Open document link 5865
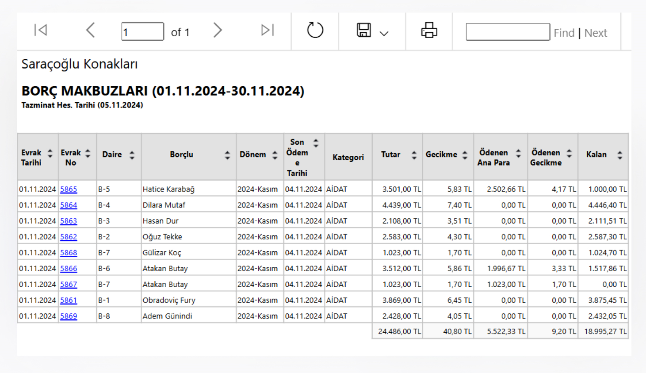Screen dimensions: 646x373 click(69, 189)
